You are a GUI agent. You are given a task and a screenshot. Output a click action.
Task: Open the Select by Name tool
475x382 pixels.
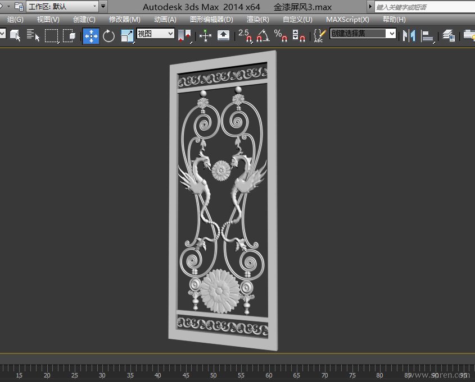pos(33,35)
